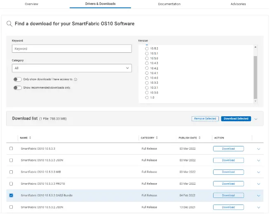270x214 pixels.
Task: Choose version 10.4.2 radio option
Action: (x=147, y=68)
